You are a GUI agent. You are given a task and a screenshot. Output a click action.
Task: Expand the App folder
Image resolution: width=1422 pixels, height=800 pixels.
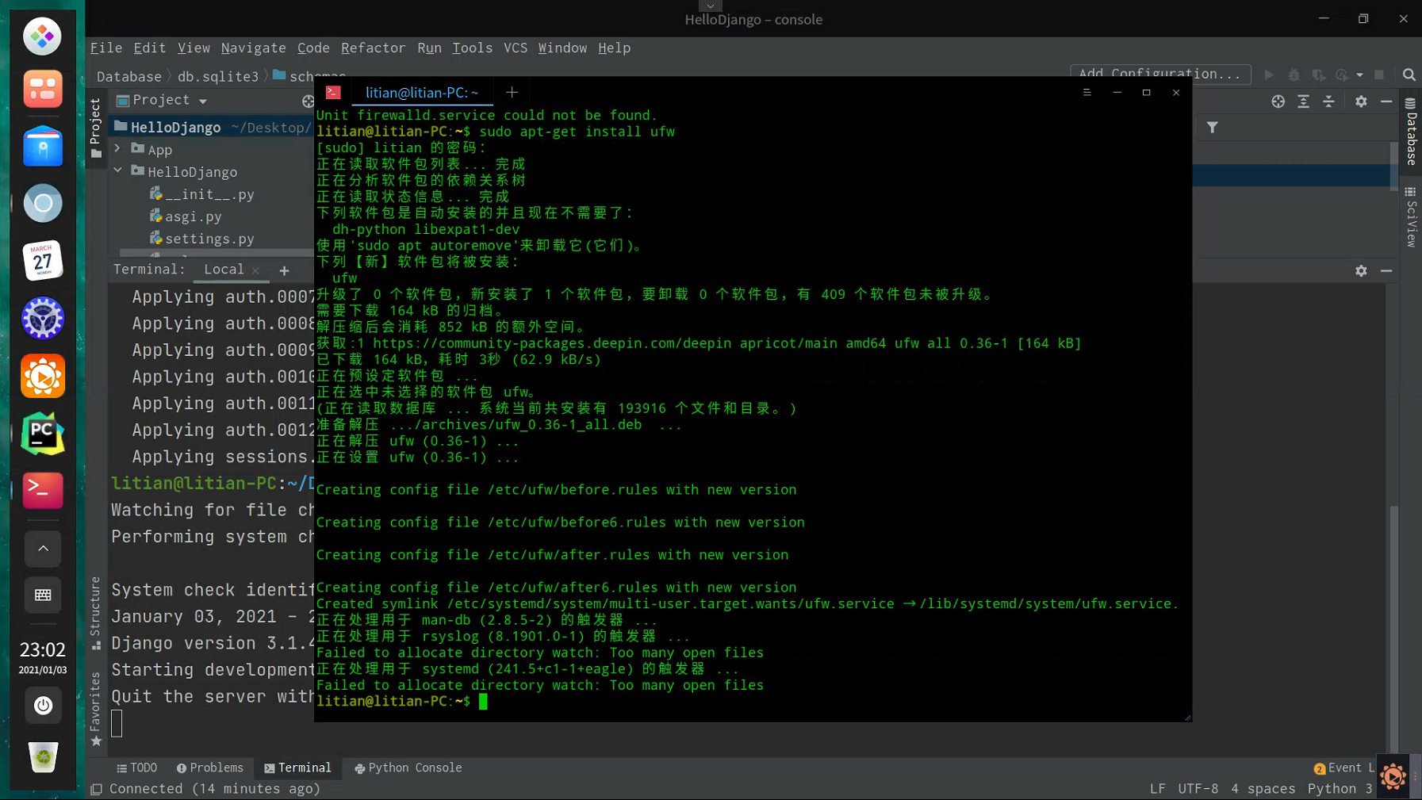point(117,149)
